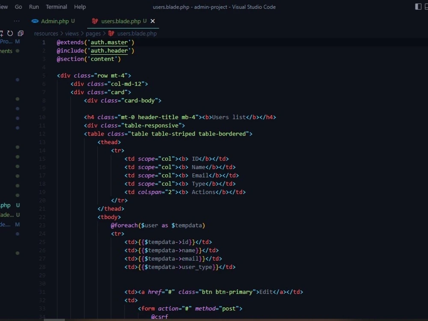Click the Help menu item
Screen dimensions: 428x321
[80, 6]
